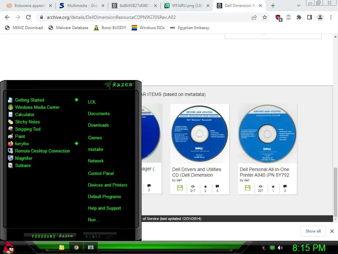Go forward with the browser forward arrow

pyautogui.click(x=18, y=17)
